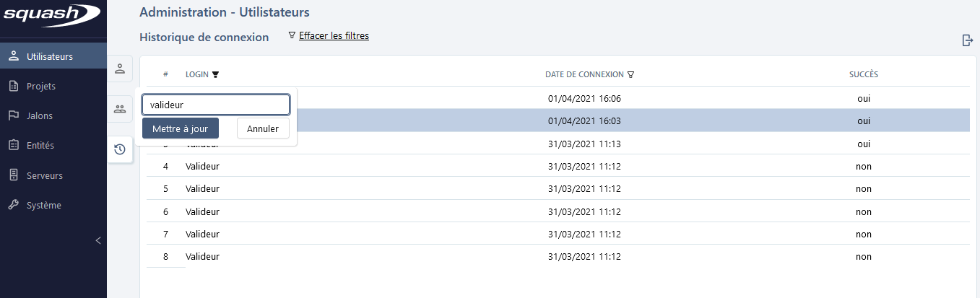The height and width of the screenshot is (298, 980).
Task: Open the Entités menu
Action: coord(40,145)
